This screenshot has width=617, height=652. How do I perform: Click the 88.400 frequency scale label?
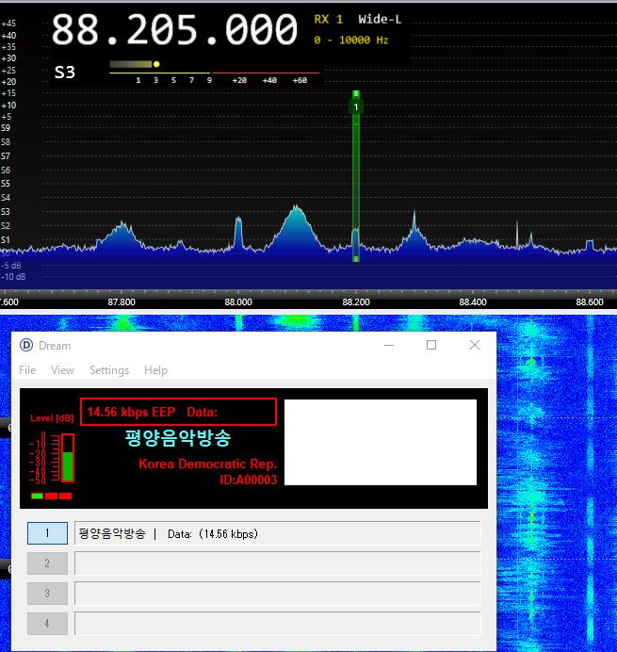tap(473, 302)
